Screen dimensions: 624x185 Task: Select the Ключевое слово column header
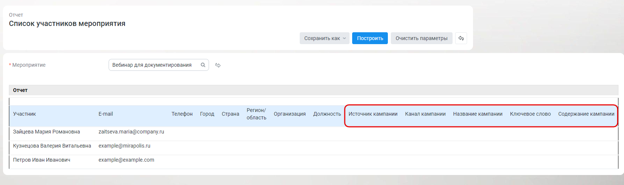(530, 114)
